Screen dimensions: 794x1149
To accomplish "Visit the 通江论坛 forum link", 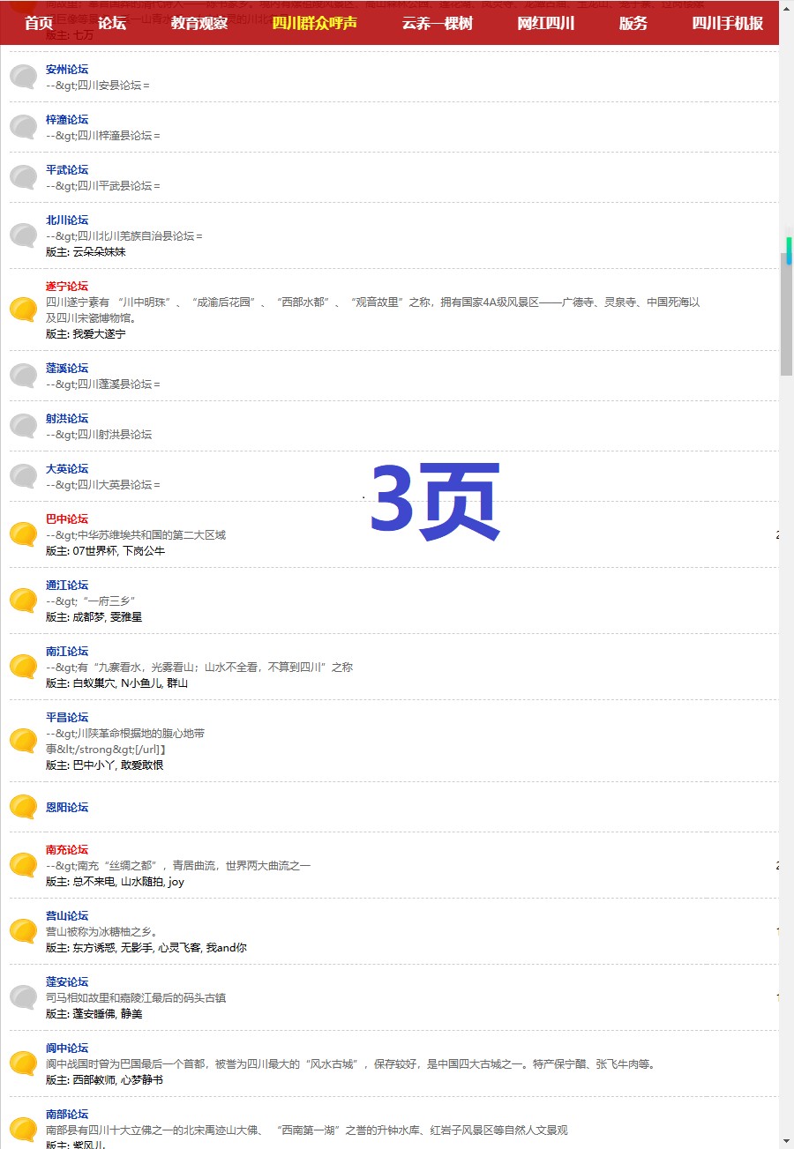I will click(x=67, y=585).
